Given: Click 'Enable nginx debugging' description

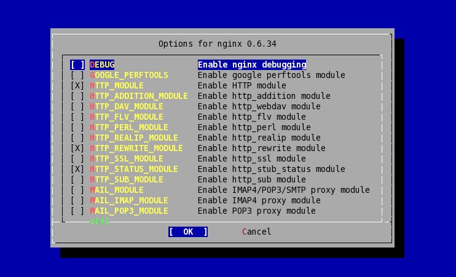Looking at the screenshot, I should coord(252,64).
